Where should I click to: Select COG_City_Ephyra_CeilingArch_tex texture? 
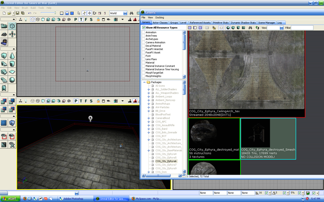tap(247, 74)
